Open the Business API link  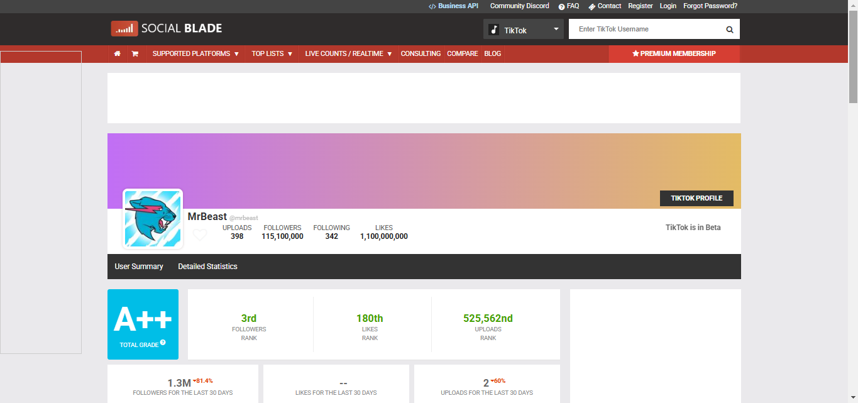point(453,6)
